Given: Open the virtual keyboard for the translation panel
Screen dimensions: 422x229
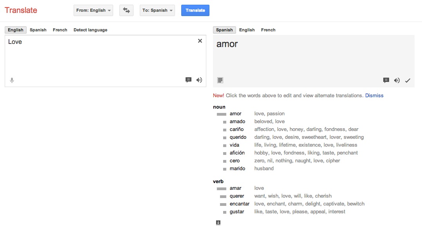Looking at the screenshot, I should pos(220,80).
